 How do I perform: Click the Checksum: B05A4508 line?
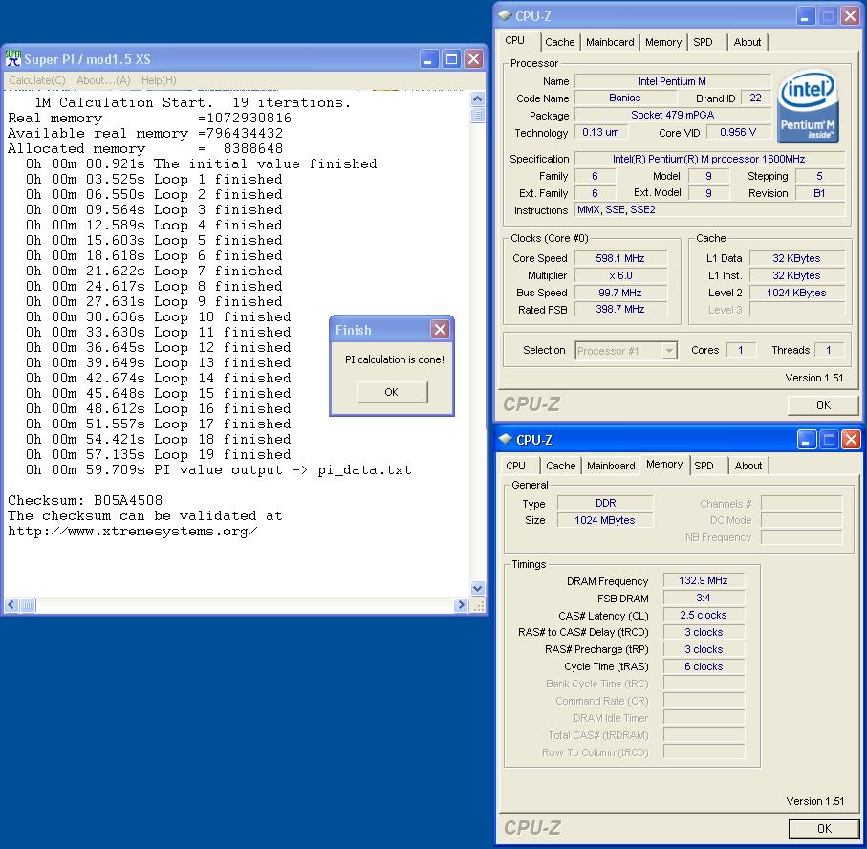click(x=85, y=501)
